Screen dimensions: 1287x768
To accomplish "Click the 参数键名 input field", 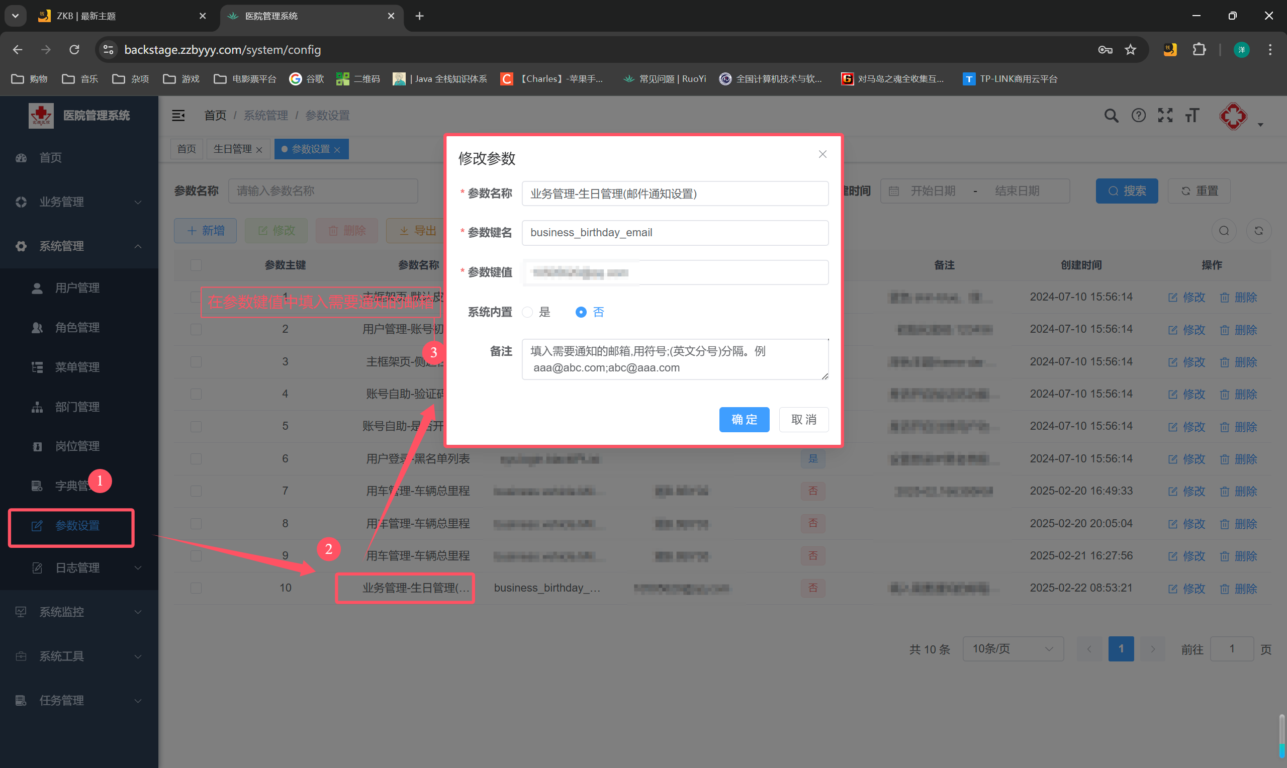I will click(x=674, y=233).
